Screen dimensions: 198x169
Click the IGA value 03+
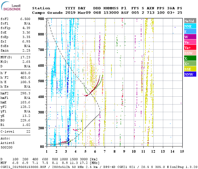click(171, 13)
